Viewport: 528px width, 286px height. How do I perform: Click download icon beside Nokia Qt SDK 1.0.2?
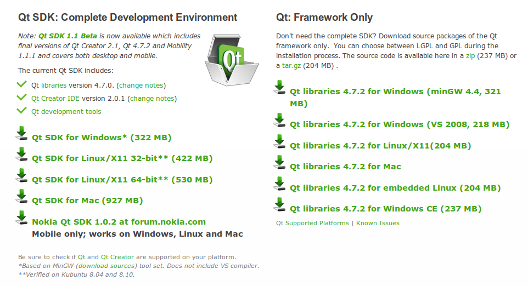click(22, 218)
